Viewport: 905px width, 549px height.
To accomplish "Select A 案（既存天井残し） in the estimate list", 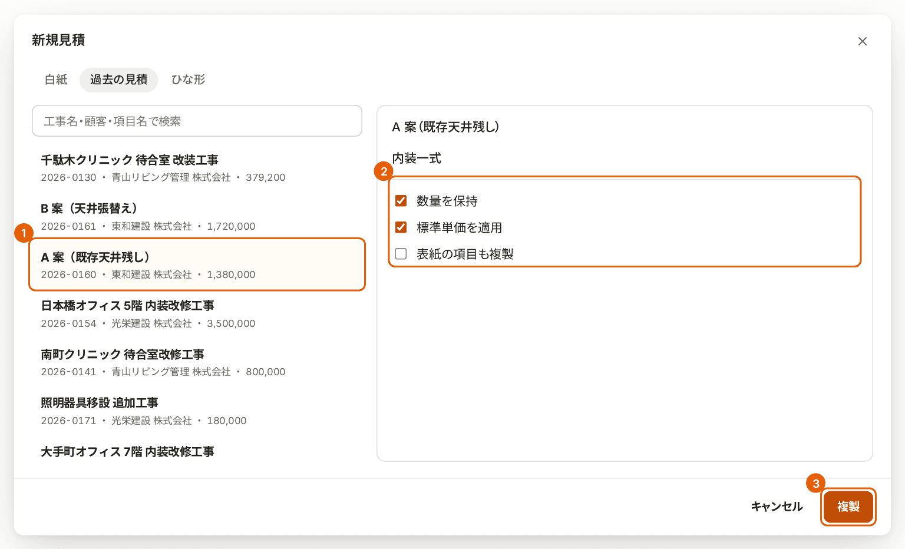I will coord(197,264).
